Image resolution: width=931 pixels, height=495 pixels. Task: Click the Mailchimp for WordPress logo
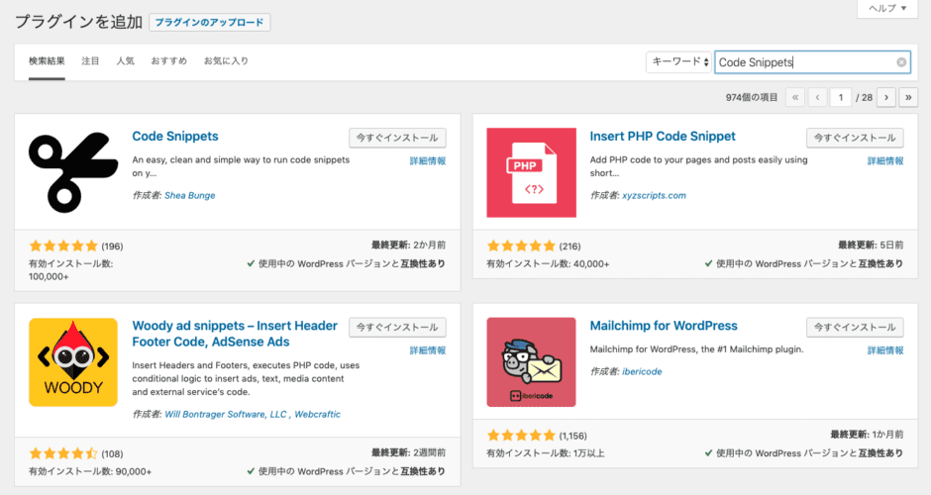click(x=532, y=362)
